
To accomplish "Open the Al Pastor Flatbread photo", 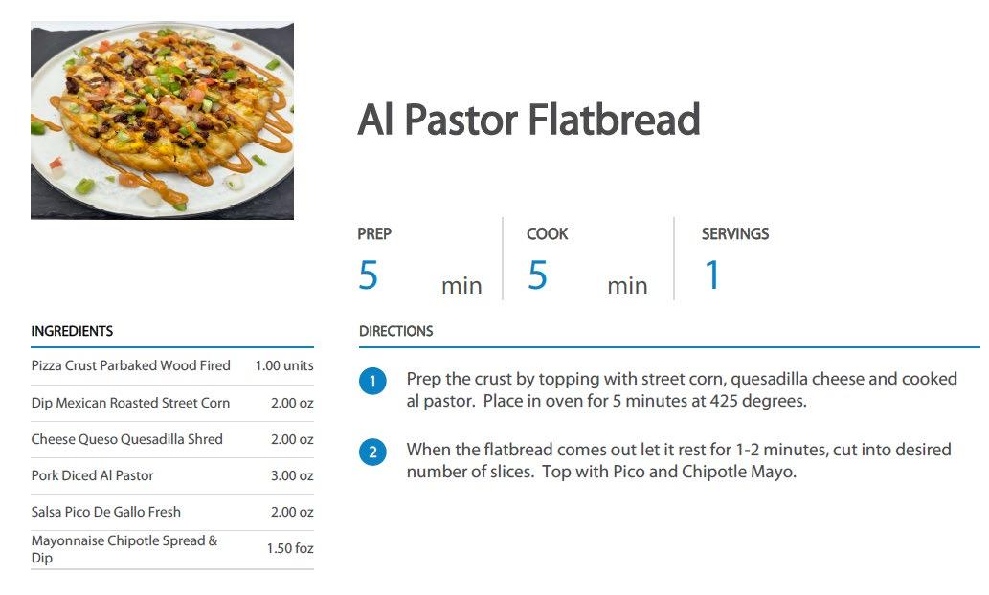I will 162,121.
